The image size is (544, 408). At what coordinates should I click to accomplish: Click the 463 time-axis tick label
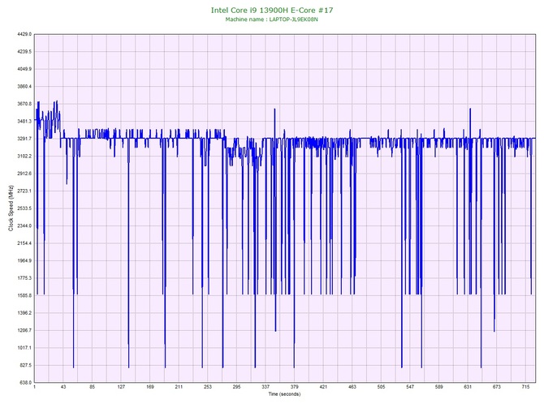[352, 387]
